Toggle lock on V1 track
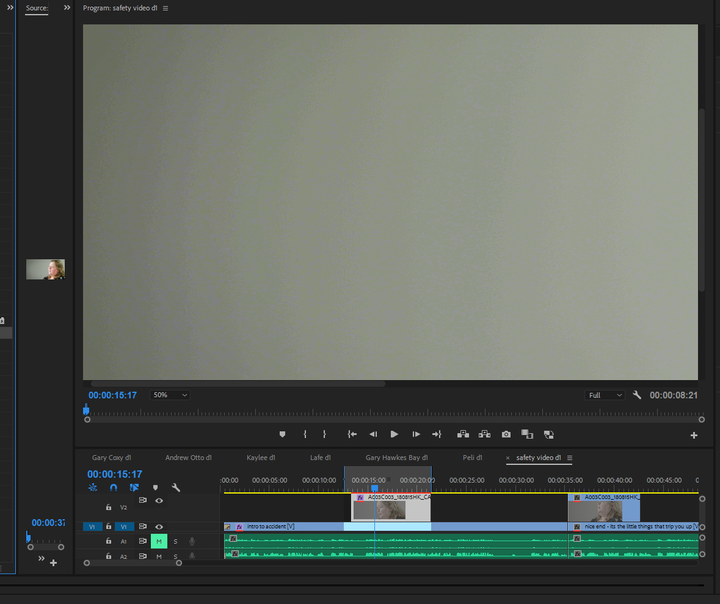Screen dimensions: 720x604 108,527
